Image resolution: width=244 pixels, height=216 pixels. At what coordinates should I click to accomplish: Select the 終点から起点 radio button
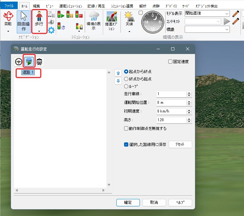pyautogui.click(x=126, y=79)
